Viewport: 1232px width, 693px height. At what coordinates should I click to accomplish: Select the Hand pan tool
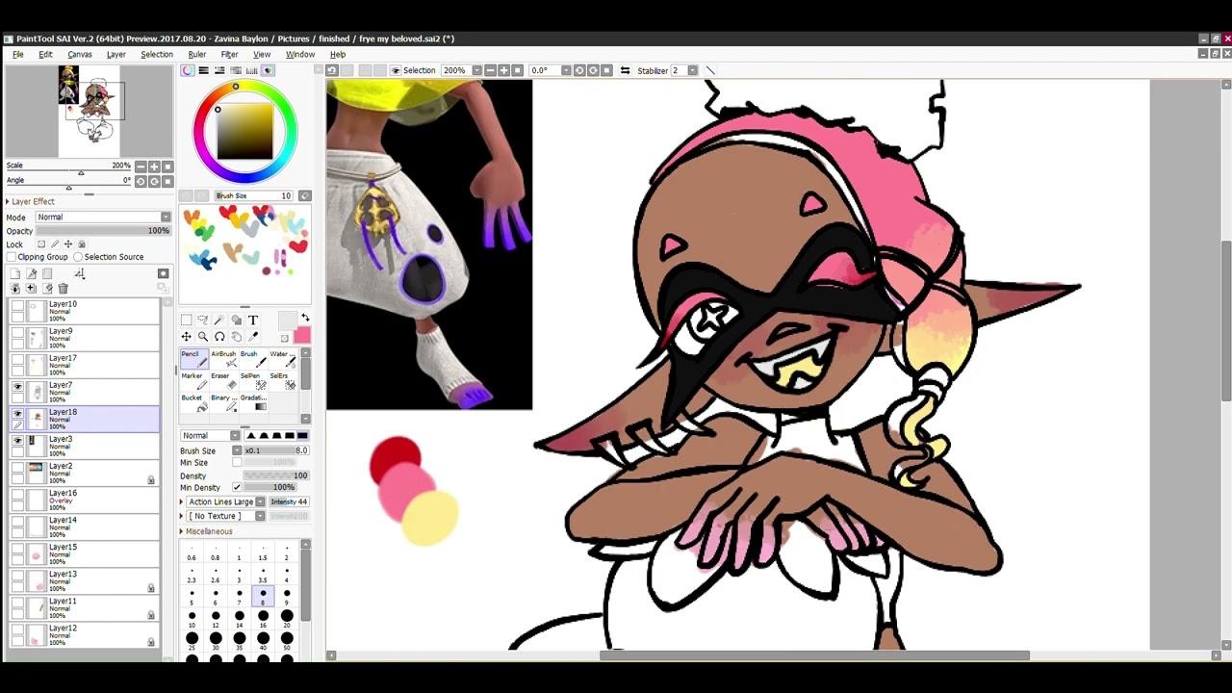(237, 337)
